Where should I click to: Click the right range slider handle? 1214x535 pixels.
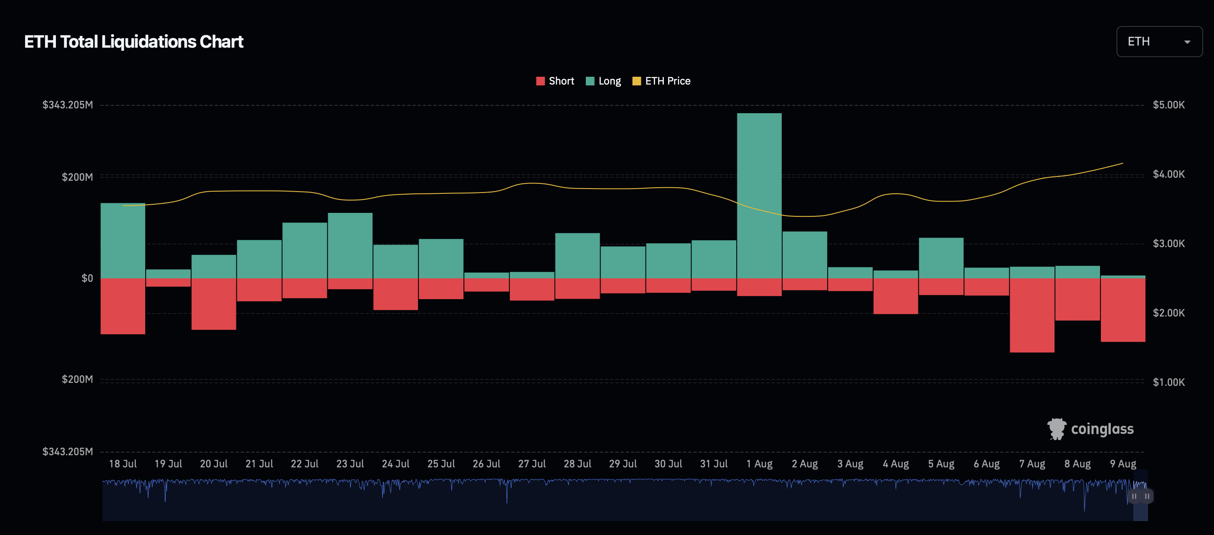pos(1147,496)
